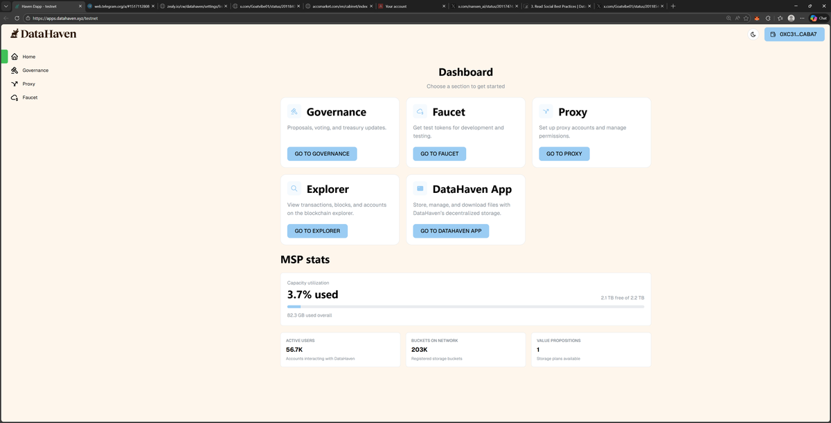Click the Home house icon in sidebar

click(x=15, y=57)
